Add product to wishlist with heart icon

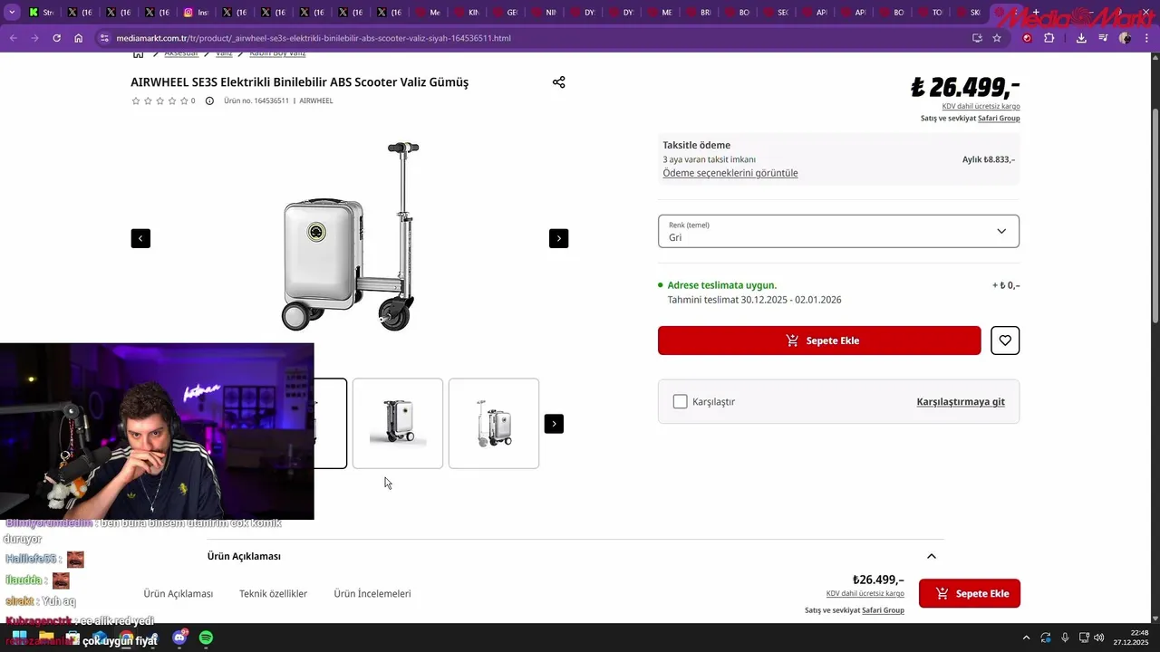pos(1005,340)
